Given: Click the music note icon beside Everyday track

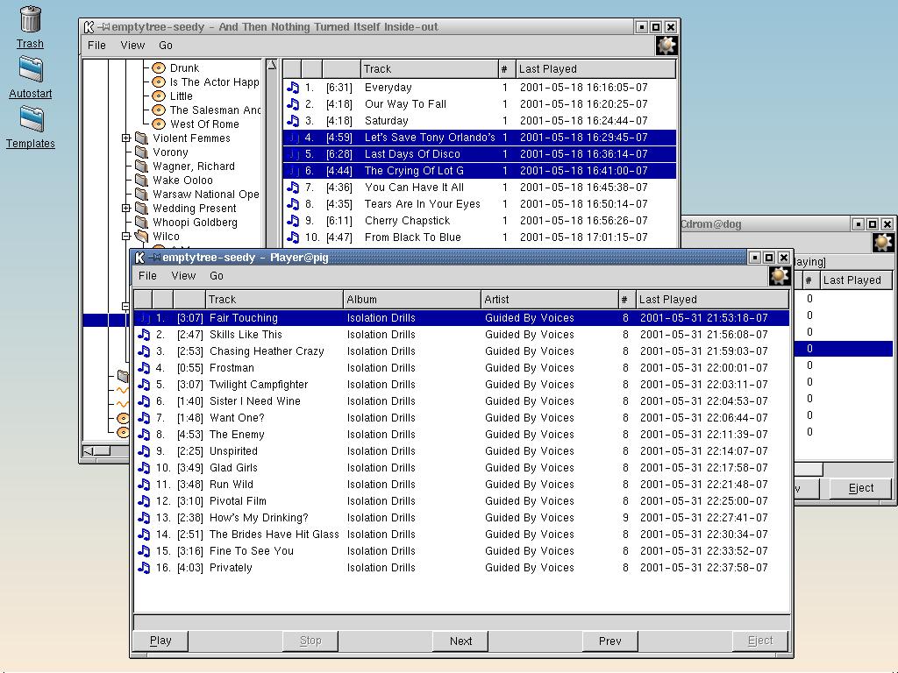Looking at the screenshot, I should (293, 88).
